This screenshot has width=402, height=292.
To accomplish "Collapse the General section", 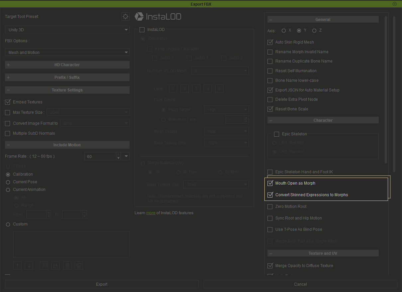I will [323, 20].
